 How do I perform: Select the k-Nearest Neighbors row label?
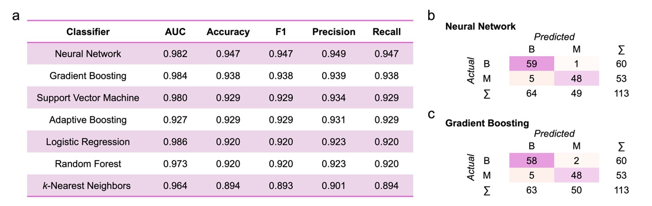[87, 185]
